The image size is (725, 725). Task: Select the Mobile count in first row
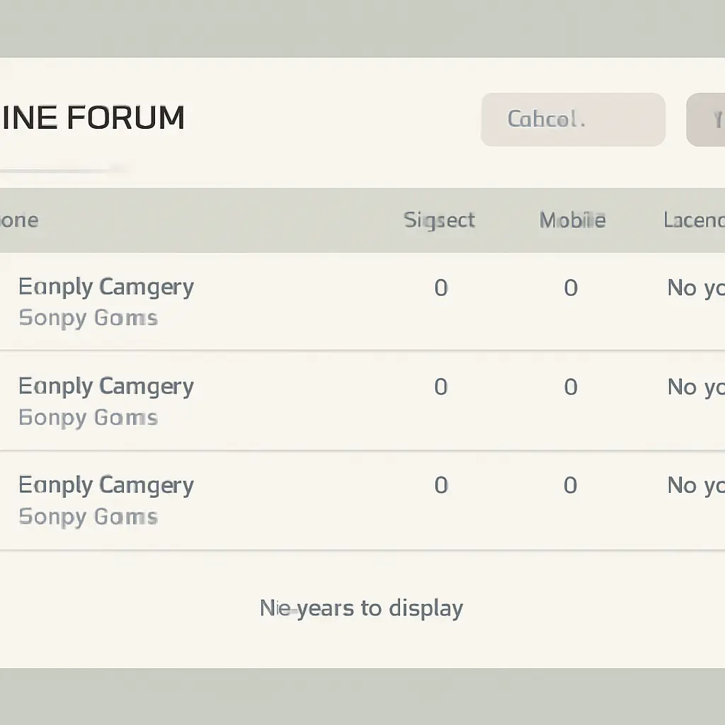click(x=571, y=288)
